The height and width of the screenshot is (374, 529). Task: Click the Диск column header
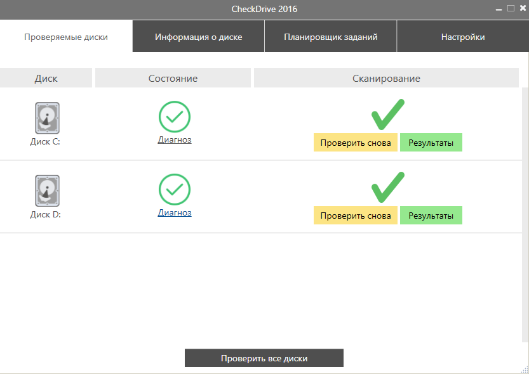[45, 77]
